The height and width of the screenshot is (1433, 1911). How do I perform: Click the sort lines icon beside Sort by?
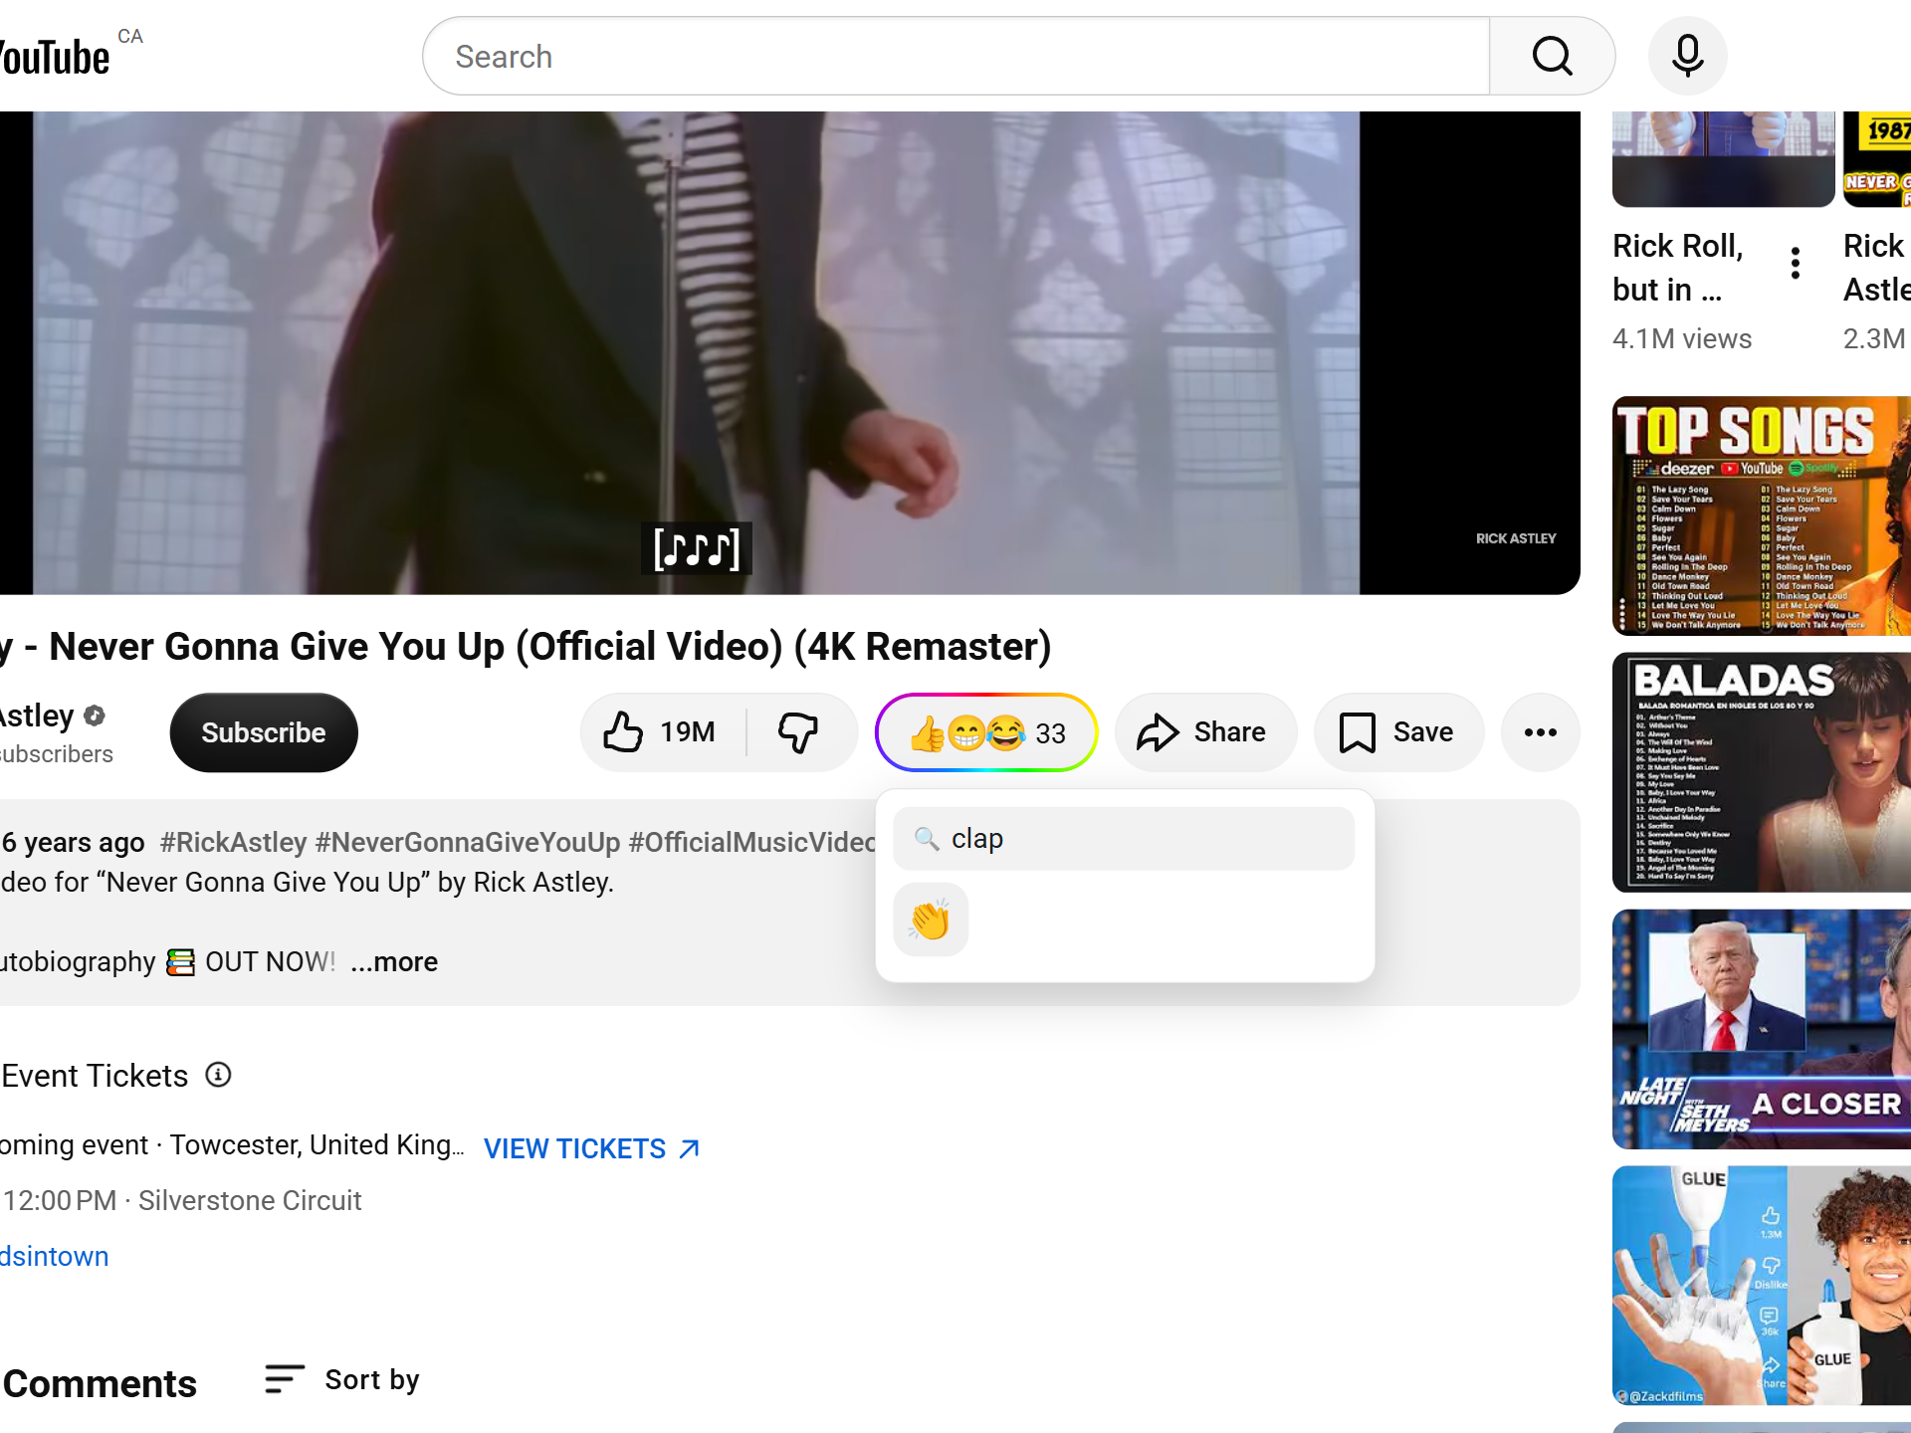284,1379
